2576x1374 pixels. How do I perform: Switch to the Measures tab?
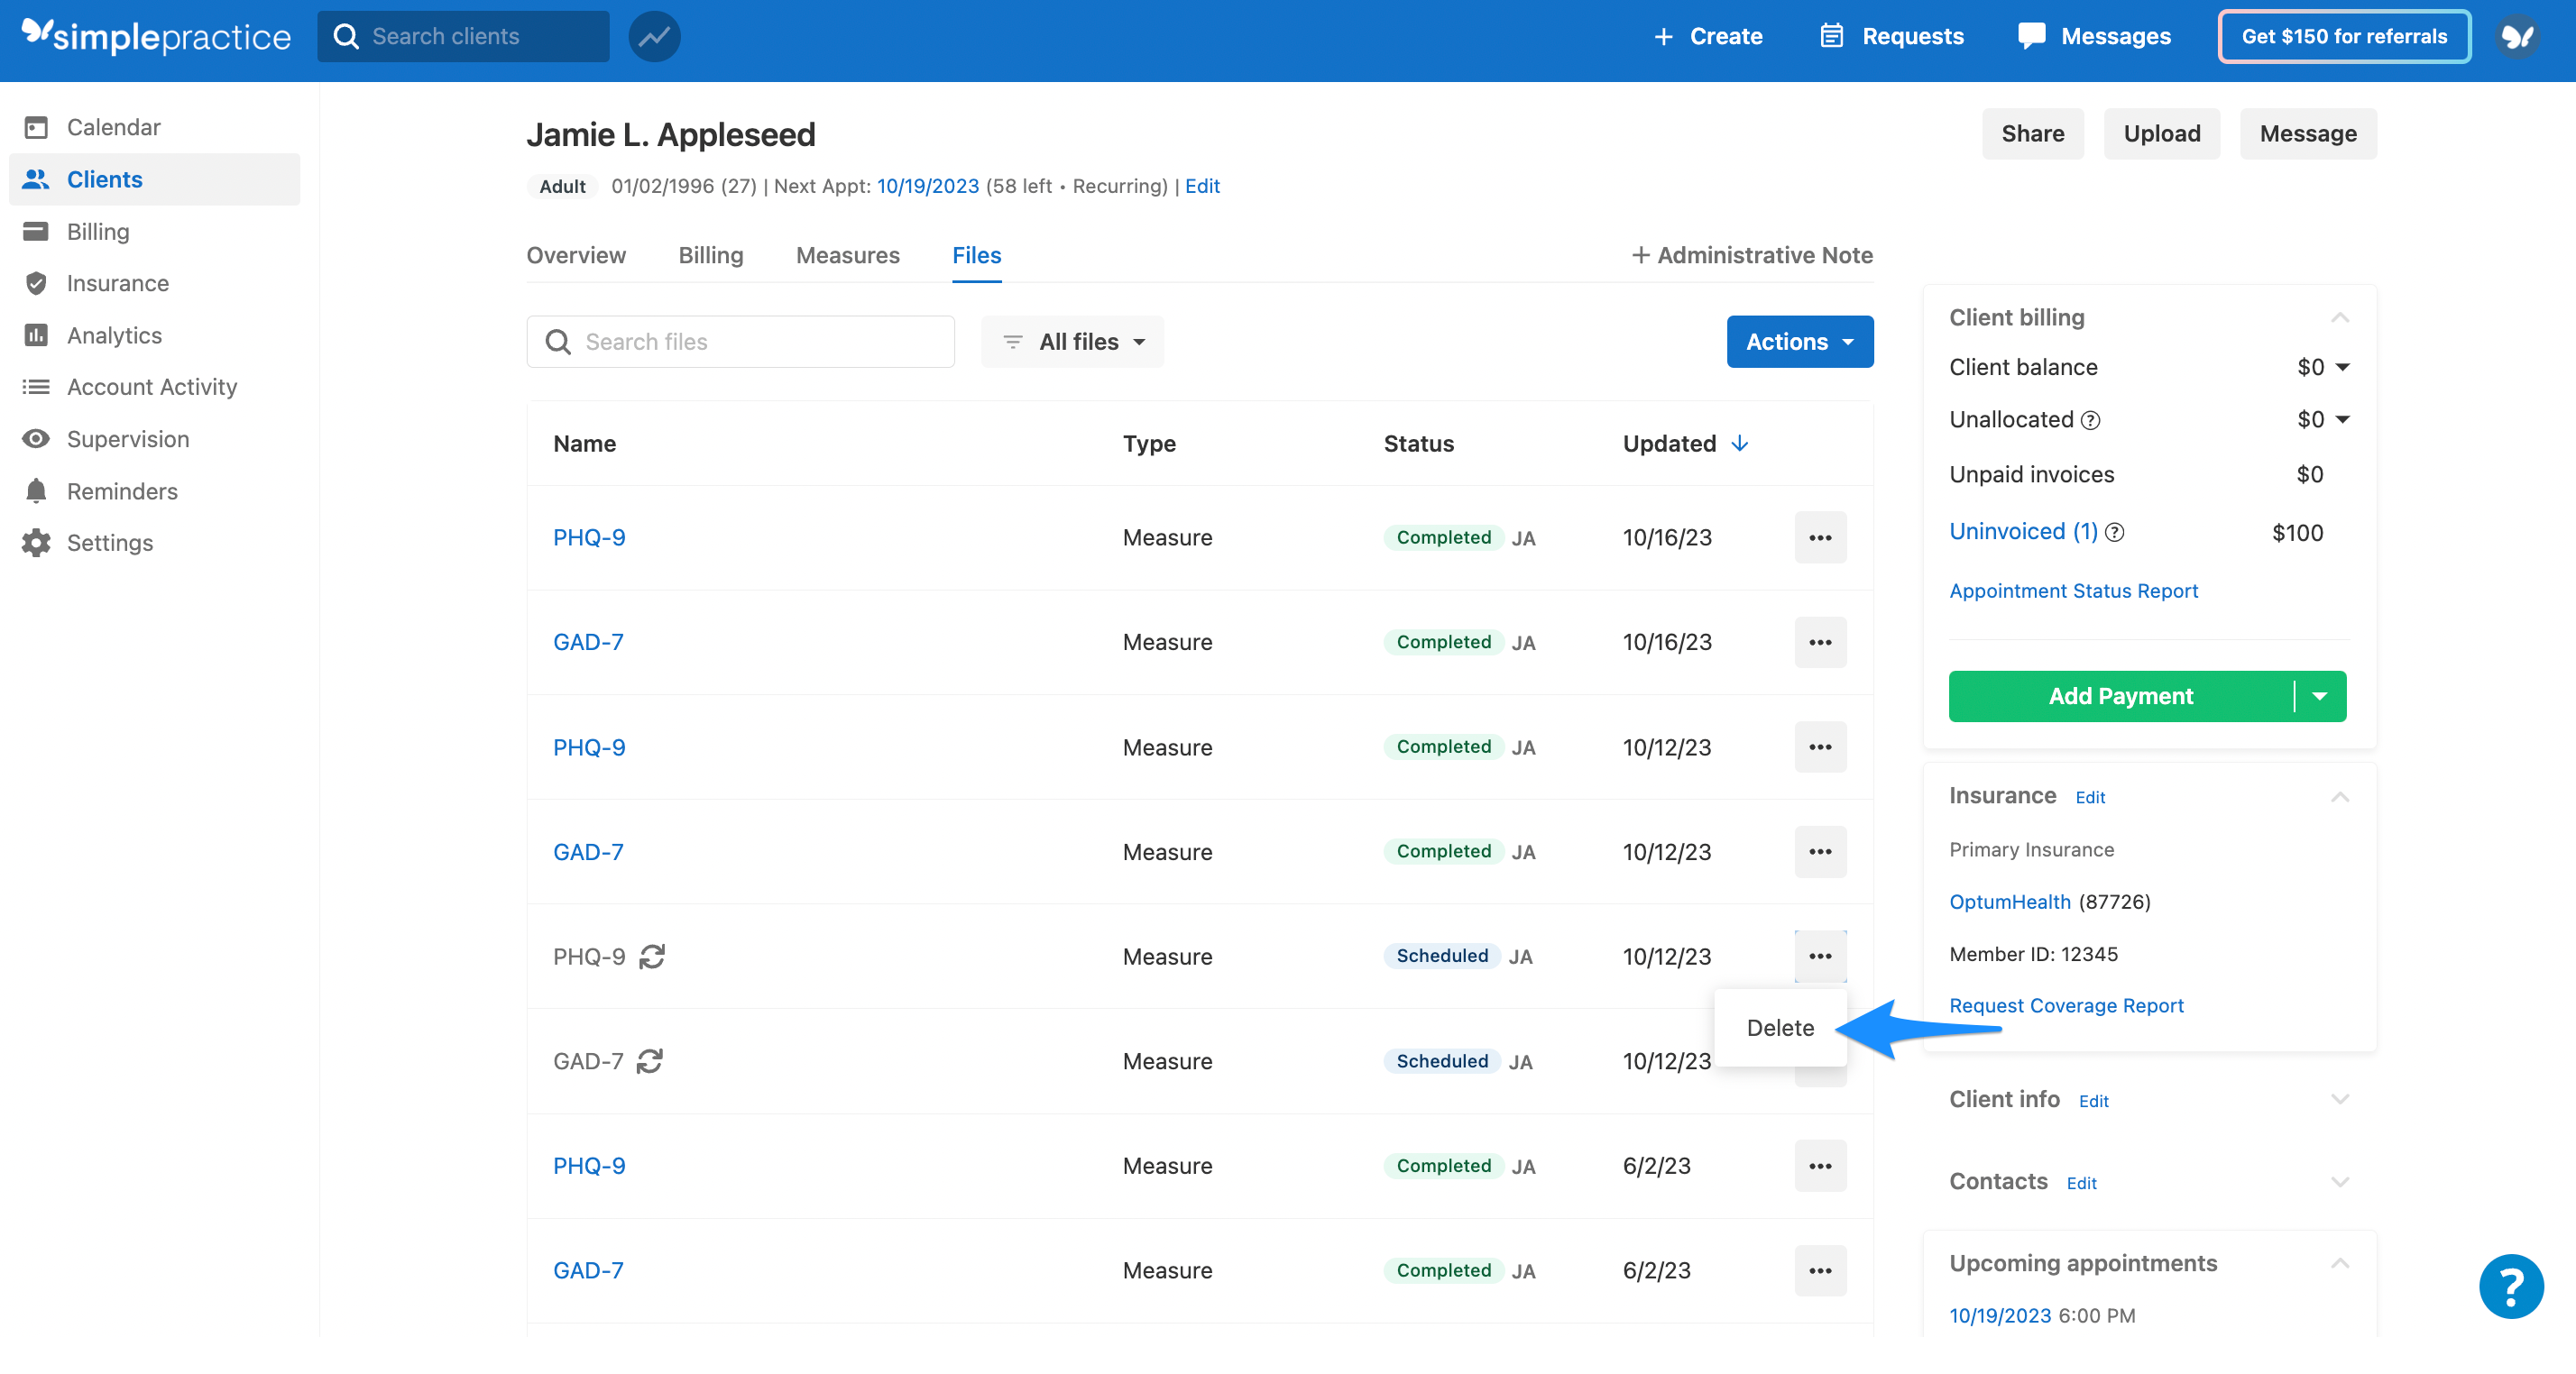[x=847, y=255]
